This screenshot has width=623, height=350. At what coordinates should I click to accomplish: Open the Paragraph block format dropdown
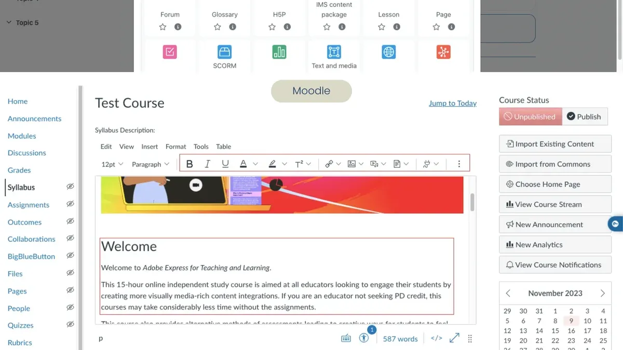coord(151,164)
